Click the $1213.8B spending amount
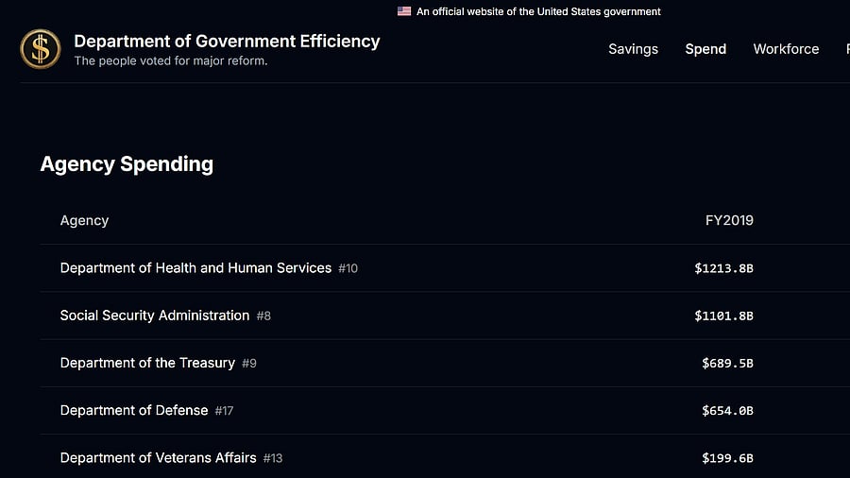Screen dimensions: 850x478 point(723,268)
